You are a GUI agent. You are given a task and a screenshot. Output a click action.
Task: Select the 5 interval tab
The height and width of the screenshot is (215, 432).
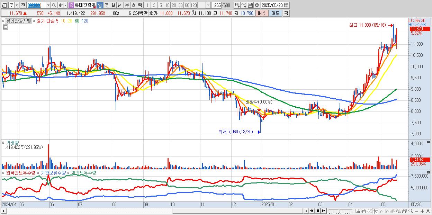point(161,5)
